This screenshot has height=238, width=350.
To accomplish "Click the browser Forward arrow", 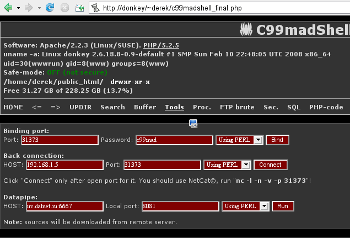I will click(29, 8).
